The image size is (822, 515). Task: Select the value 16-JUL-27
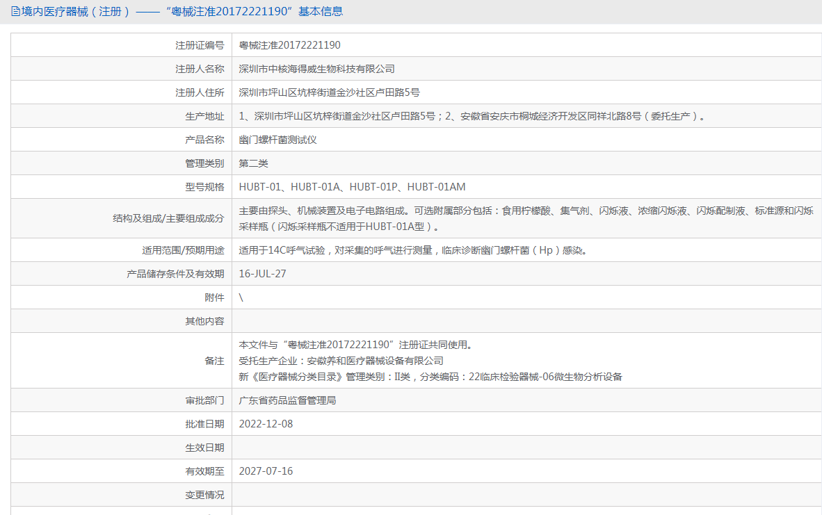[x=263, y=274]
